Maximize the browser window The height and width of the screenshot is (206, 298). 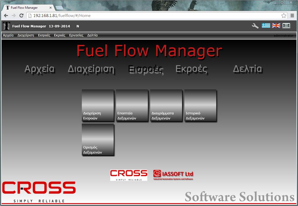[x=282, y=2]
